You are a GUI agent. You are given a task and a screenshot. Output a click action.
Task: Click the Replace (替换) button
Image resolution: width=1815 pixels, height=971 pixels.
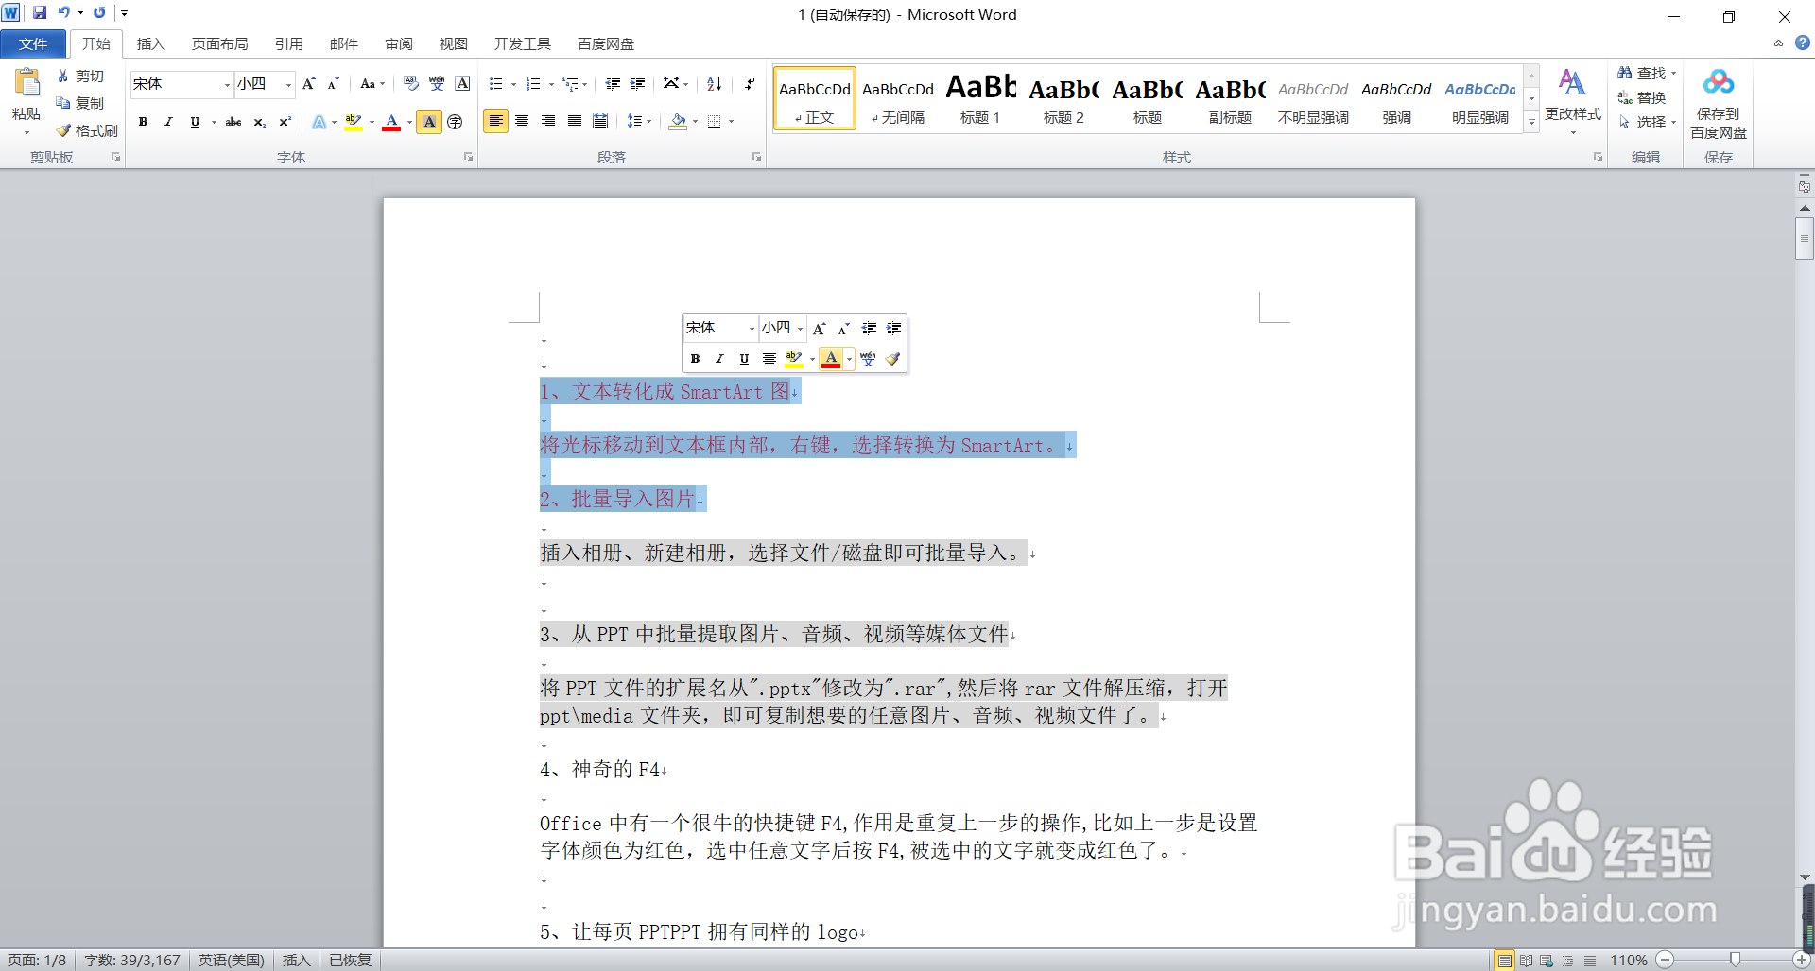[1642, 97]
